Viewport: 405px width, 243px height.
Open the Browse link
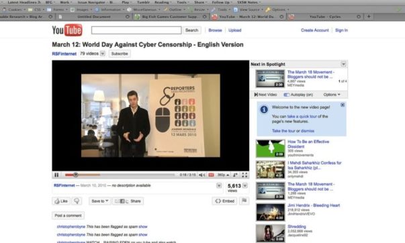(x=215, y=30)
